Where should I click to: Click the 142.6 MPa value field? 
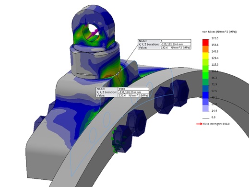coord(176,47)
